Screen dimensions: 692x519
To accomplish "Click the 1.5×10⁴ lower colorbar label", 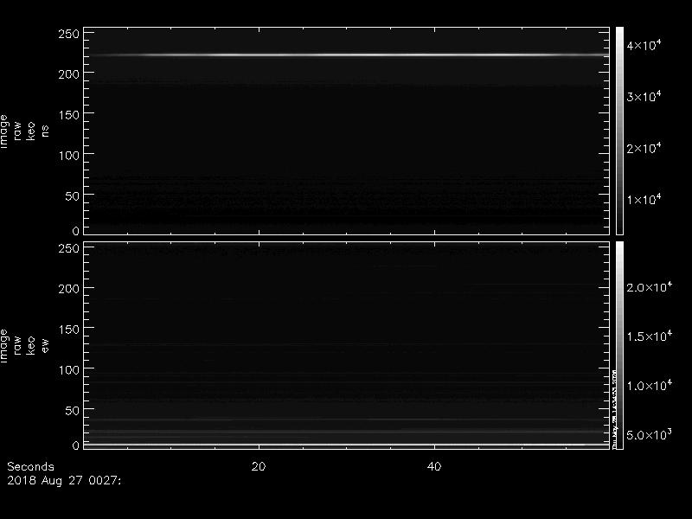I will pyautogui.click(x=650, y=336).
